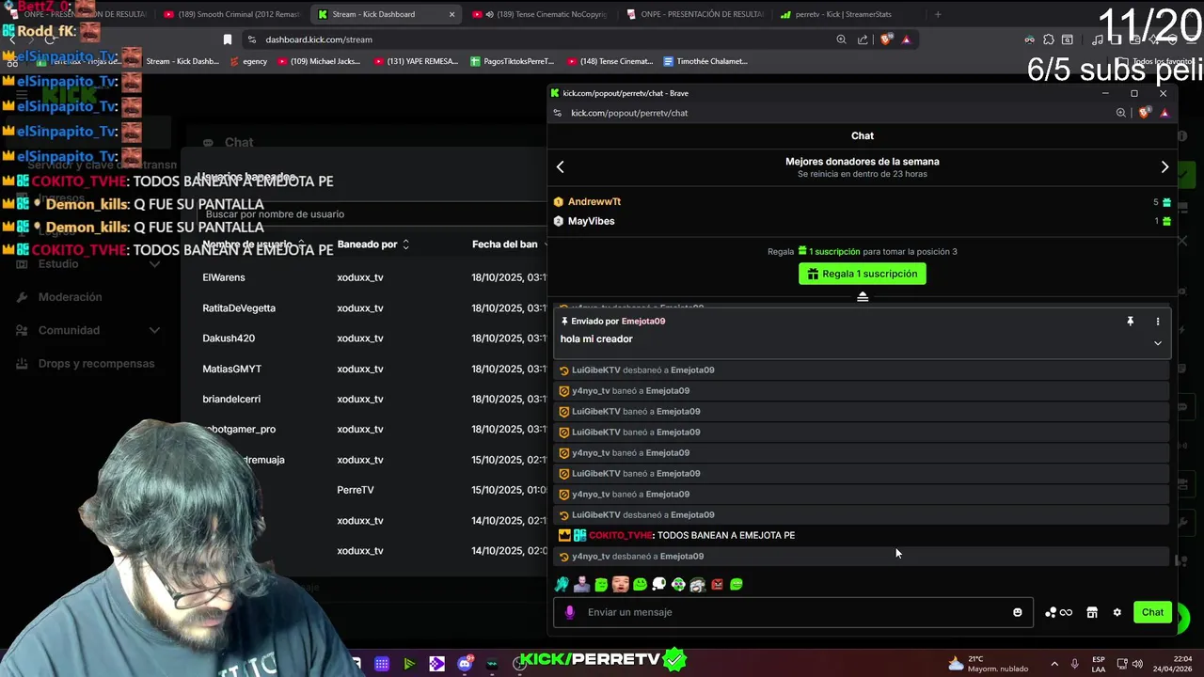Open MayVibes donor profile

[x=591, y=221]
